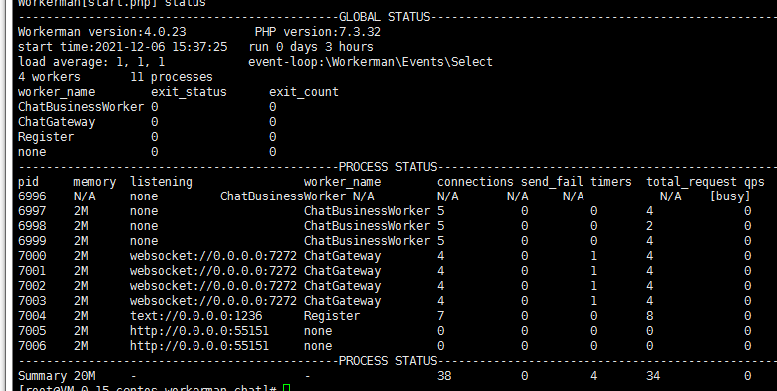
Task: Click ChatGateway in the global worker list
Action: pos(56,122)
